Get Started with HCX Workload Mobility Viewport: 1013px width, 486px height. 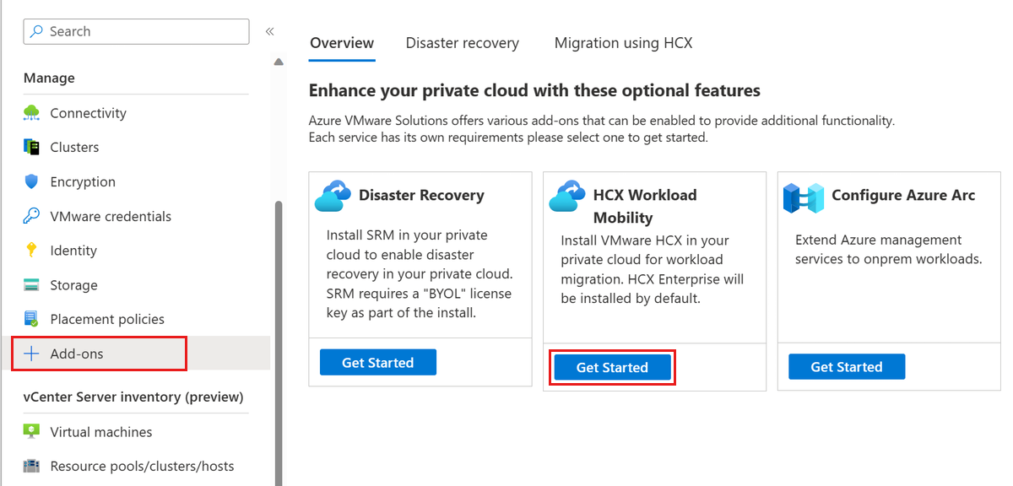click(x=612, y=367)
